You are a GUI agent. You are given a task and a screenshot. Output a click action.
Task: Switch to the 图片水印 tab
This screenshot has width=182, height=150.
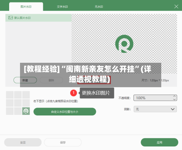[26, 7]
